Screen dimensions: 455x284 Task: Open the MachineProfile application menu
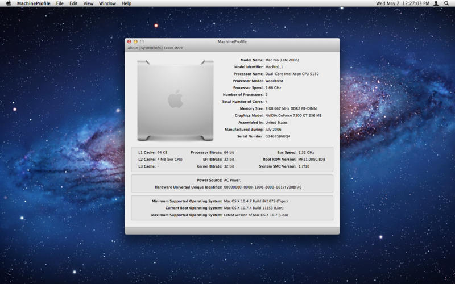[34, 3]
